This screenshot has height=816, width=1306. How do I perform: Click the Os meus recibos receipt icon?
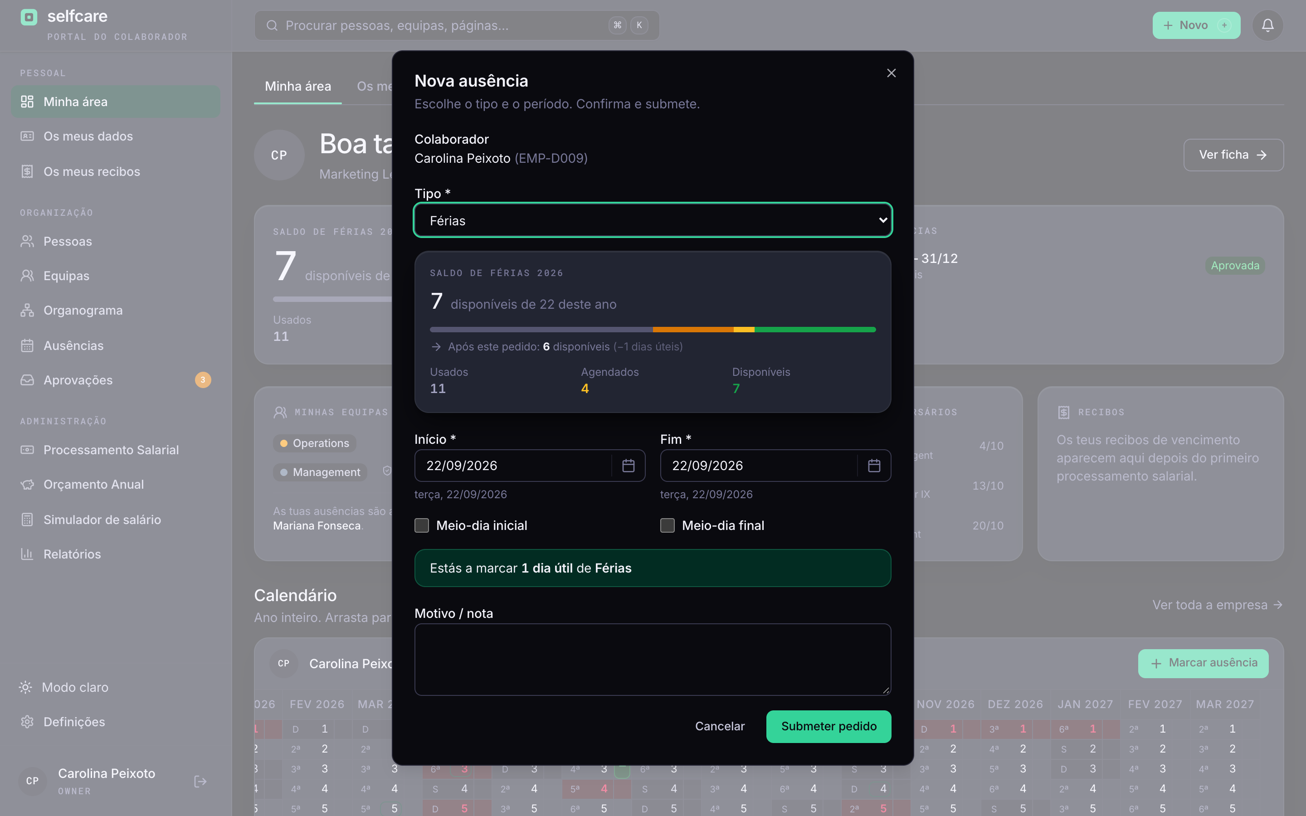[27, 172]
